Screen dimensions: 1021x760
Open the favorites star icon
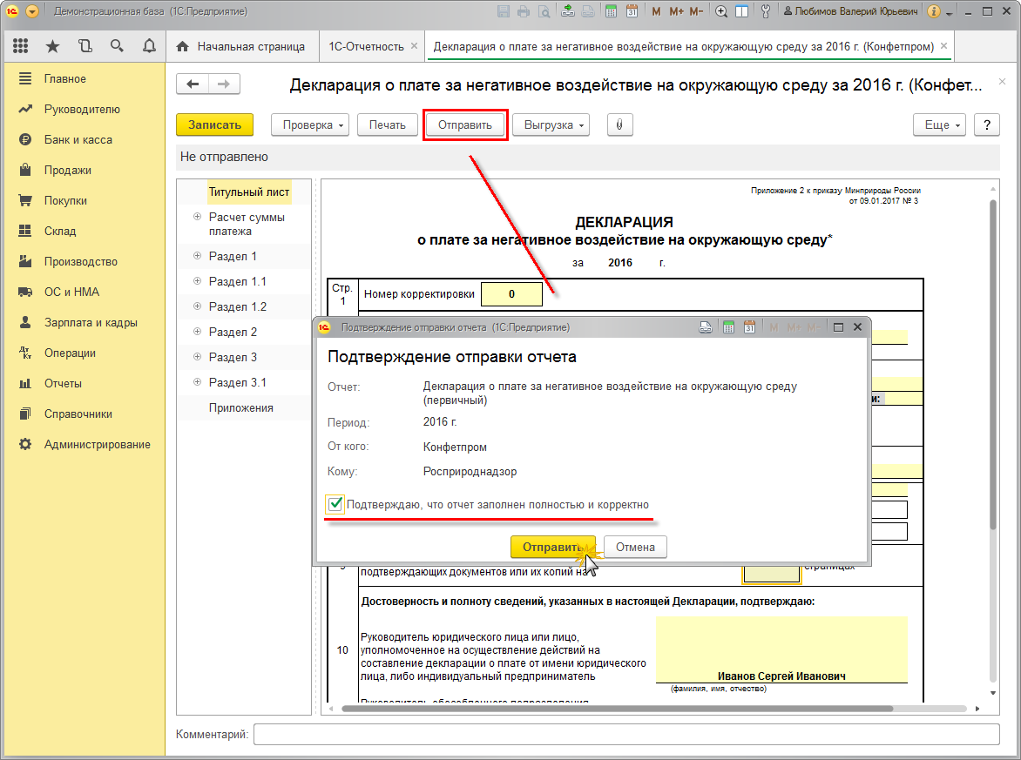point(52,46)
